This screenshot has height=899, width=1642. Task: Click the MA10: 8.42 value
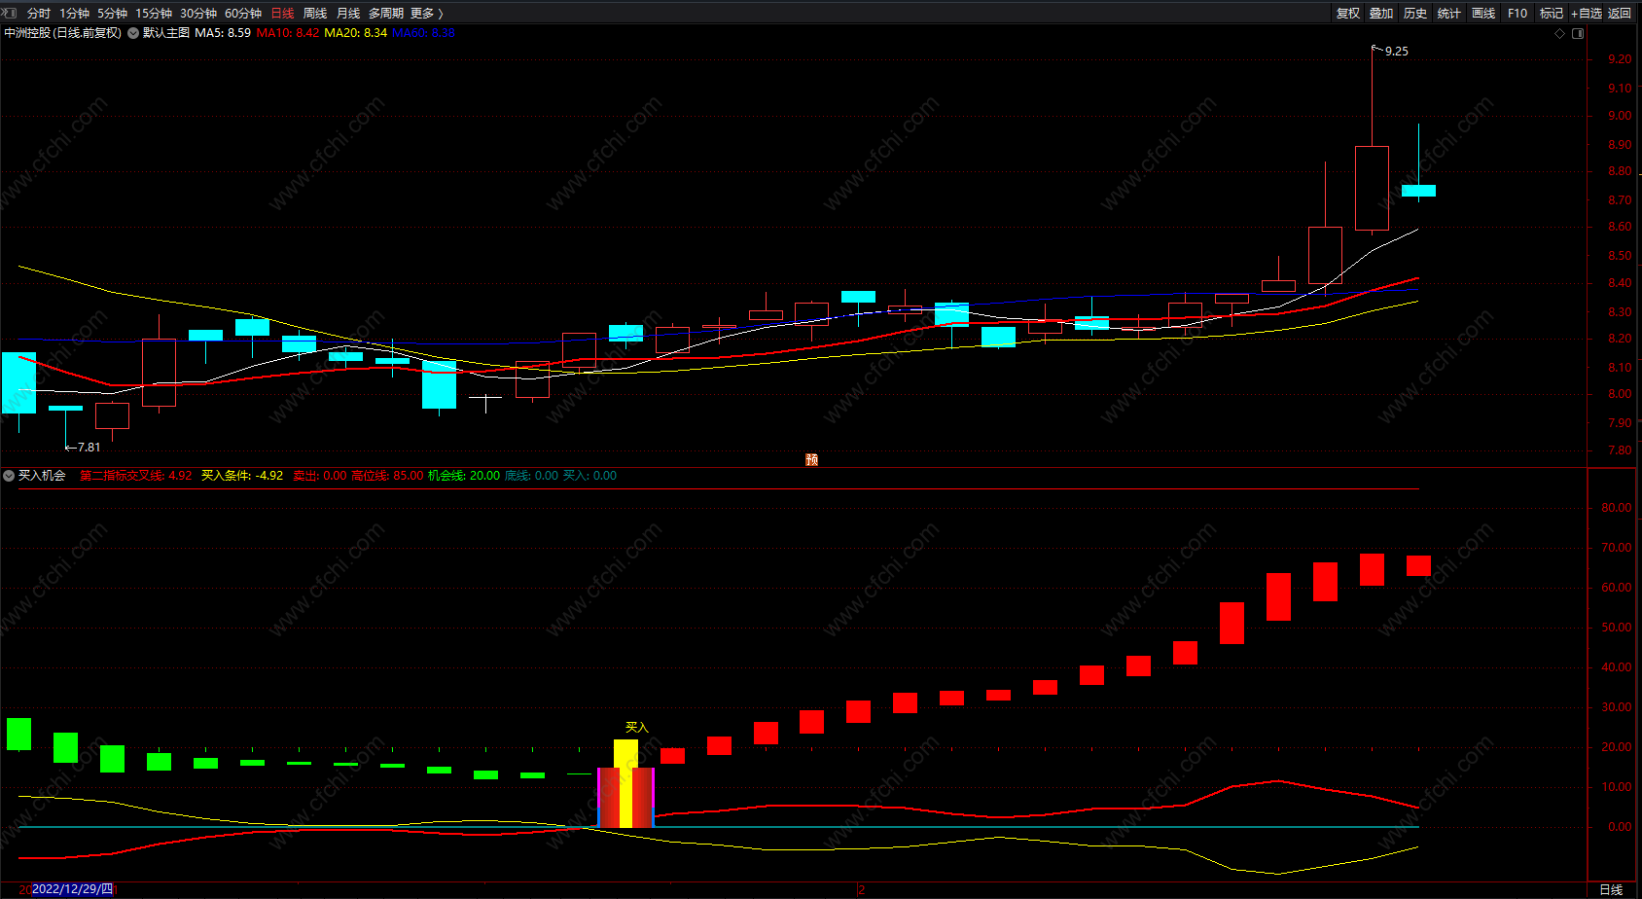(x=288, y=33)
